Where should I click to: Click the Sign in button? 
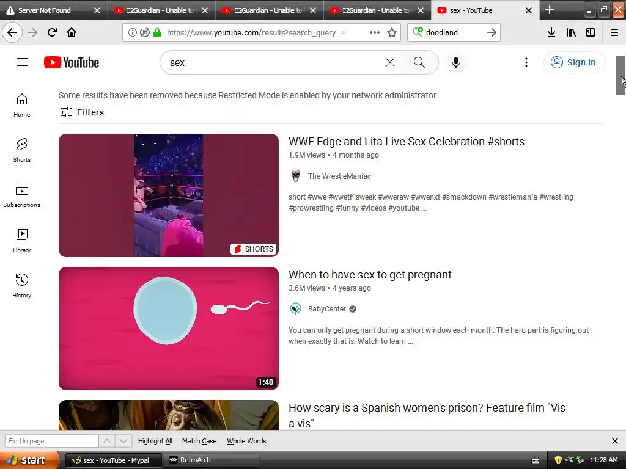pos(574,62)
